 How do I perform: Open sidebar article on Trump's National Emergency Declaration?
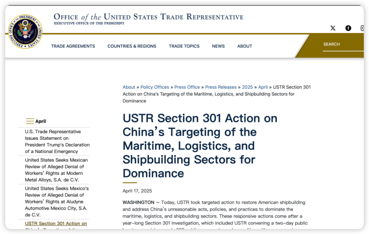57,141
